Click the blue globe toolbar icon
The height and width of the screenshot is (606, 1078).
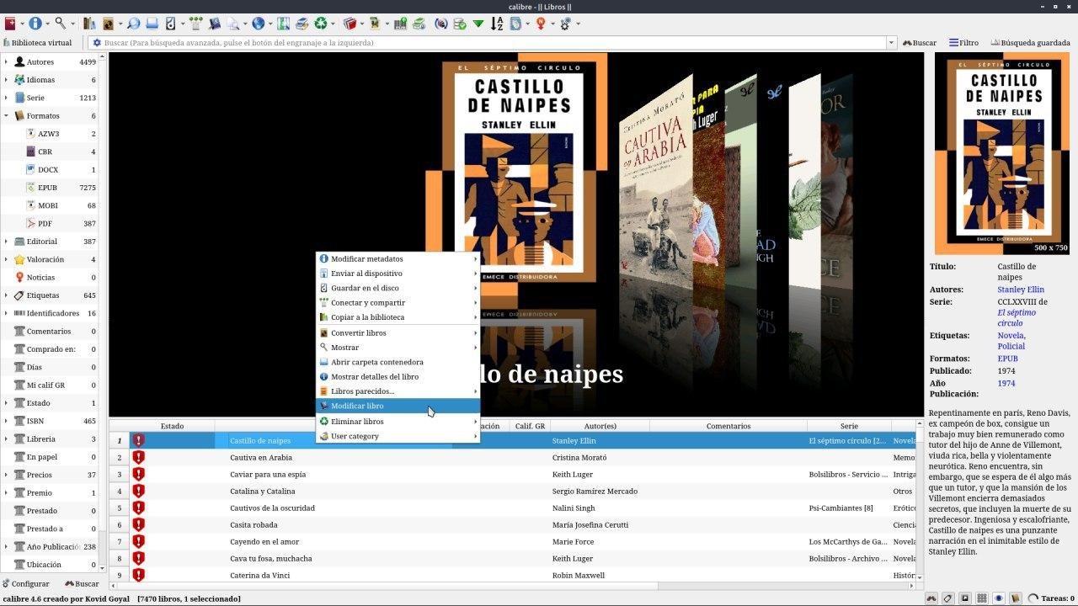(x=259, y=24)
